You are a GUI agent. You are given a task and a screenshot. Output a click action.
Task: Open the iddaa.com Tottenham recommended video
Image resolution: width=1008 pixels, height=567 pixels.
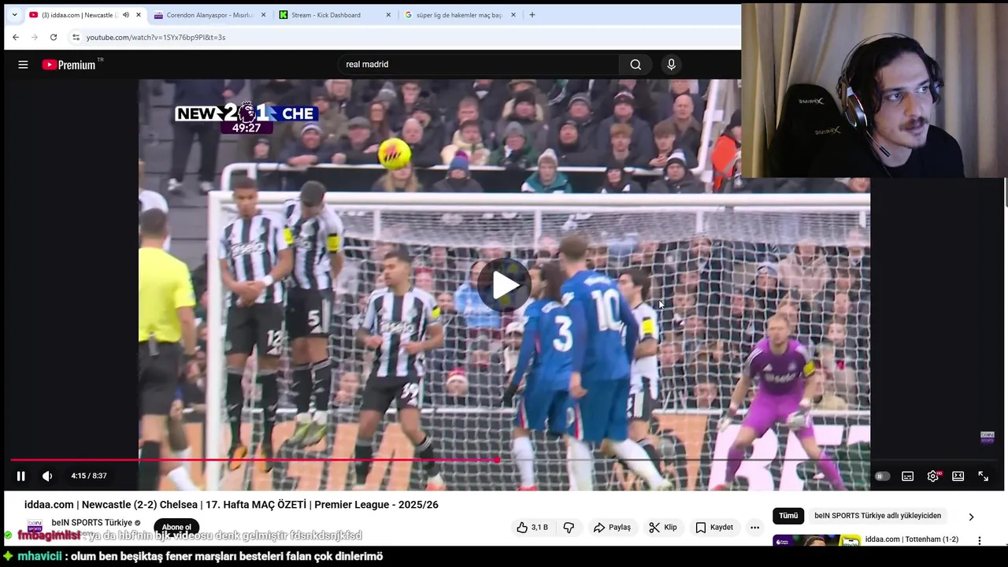[911, 539]
